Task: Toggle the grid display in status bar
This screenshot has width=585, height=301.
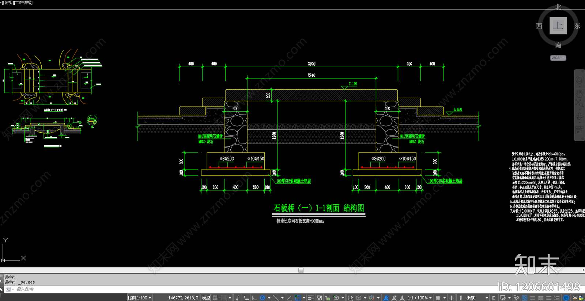Action: click(215, 298)
